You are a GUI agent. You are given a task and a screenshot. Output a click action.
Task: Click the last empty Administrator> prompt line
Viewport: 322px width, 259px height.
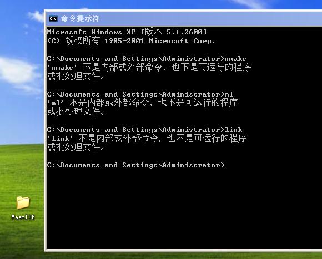[136, 165]
